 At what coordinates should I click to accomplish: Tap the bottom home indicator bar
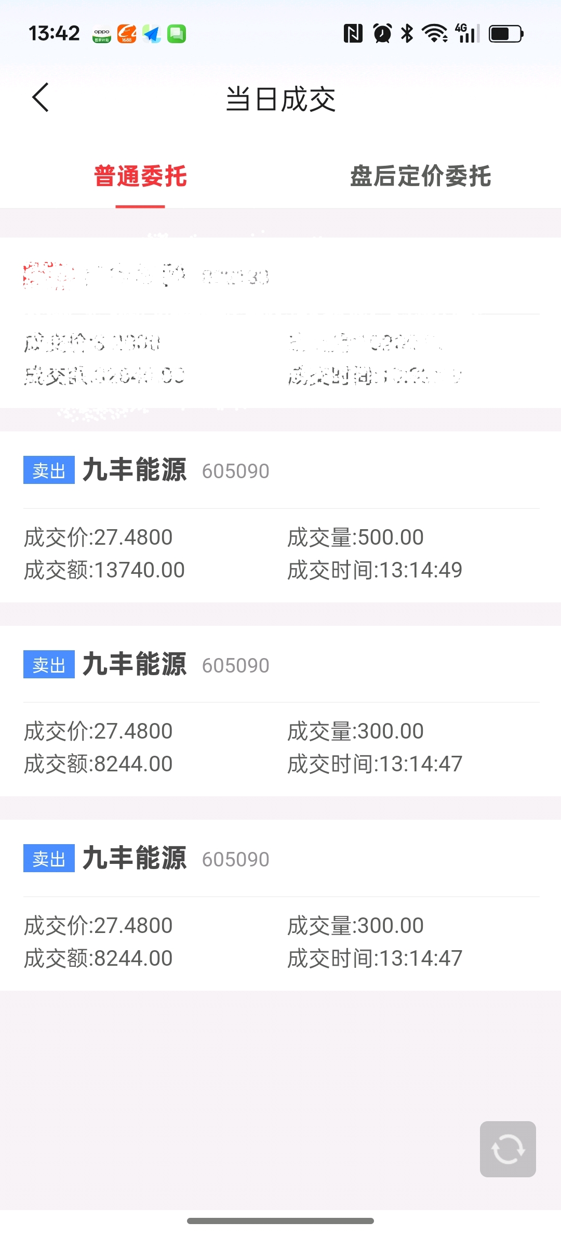point(280,1220)
